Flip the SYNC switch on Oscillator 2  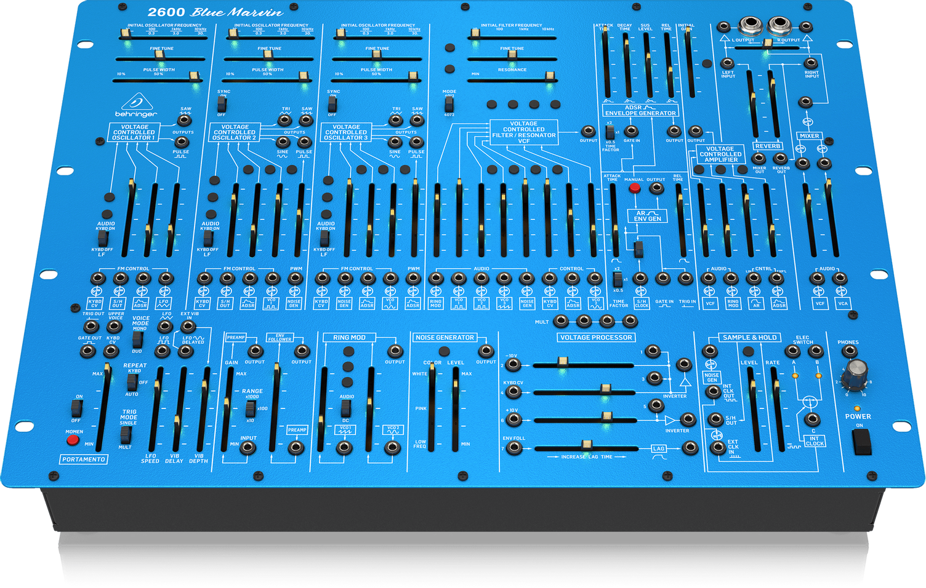coord(221,103)
